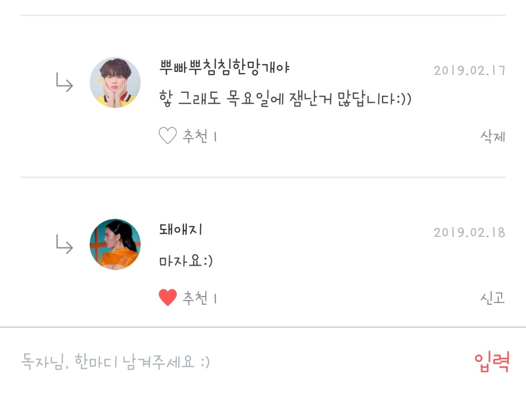Open 뿌빠뿌침침한망개야's profile picture
The height and width of the screenshot is (394, 526).
[x=115, y=83]
